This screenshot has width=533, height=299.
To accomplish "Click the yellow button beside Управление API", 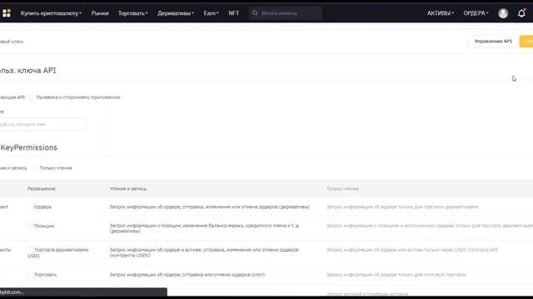I will (x=526, y=42).
